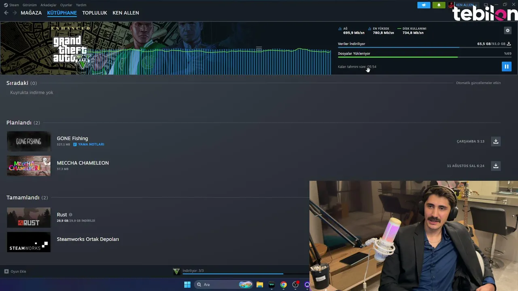The width and height of the screenshot is (518, 291).
Task: Open the Steam announcements megaphone button
Action: click(424, 5)
